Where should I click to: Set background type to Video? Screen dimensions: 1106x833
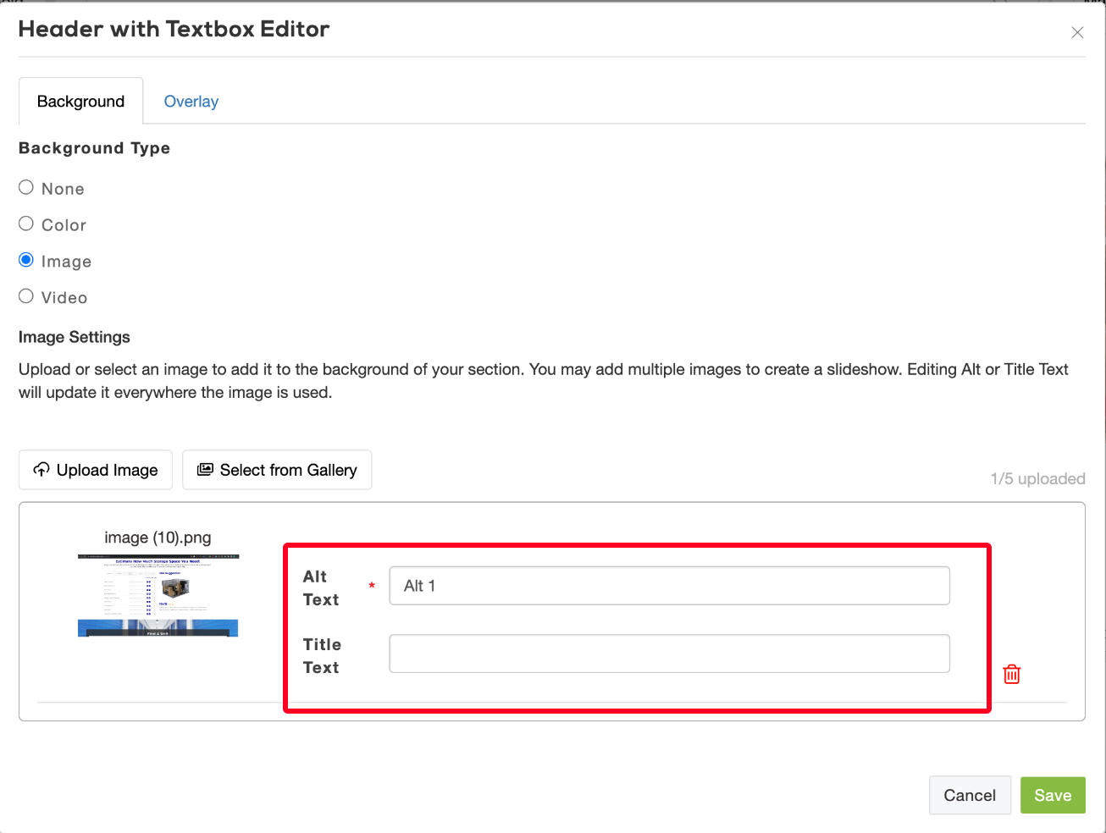[26, 297]
